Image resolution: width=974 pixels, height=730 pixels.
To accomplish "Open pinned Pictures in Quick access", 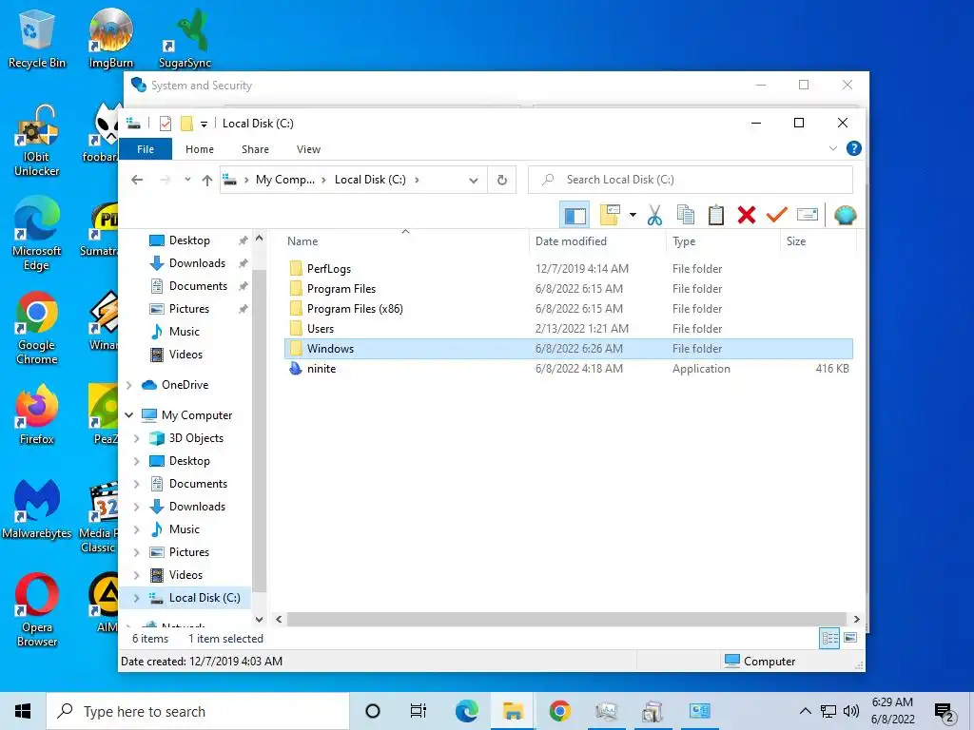I will (x=189, y=309).
